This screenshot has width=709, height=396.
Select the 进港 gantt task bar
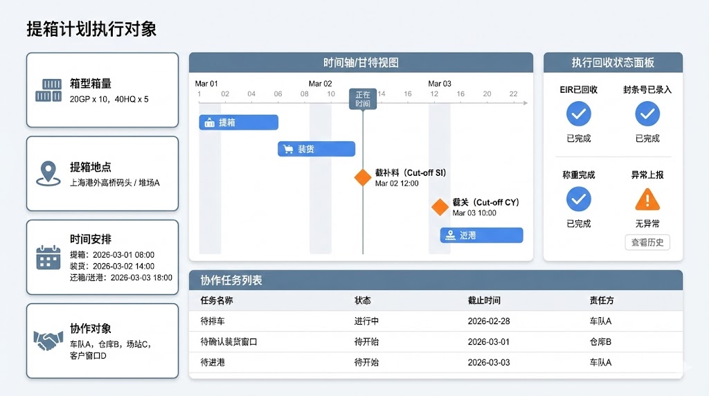(x=482, y=235)
